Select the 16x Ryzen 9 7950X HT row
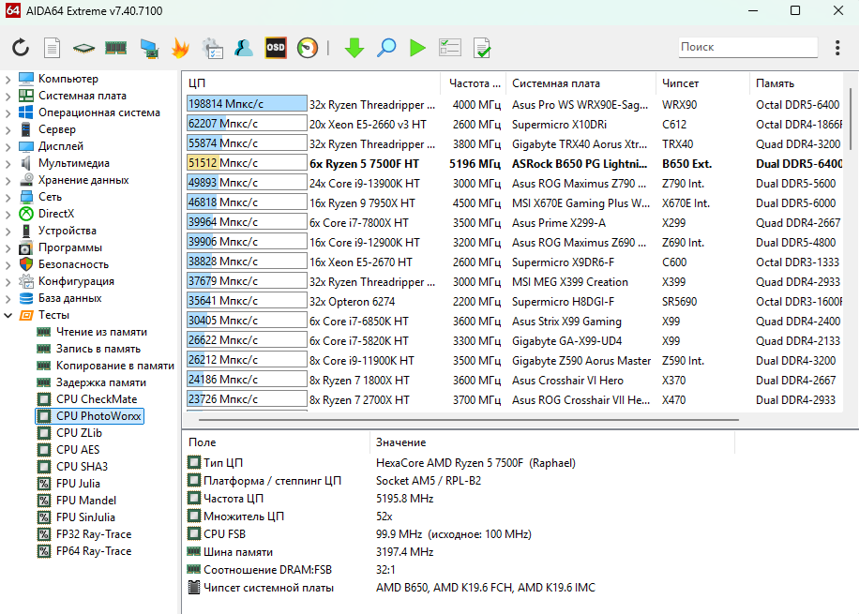This screenshot has height=614, width=859. (514, 202)
